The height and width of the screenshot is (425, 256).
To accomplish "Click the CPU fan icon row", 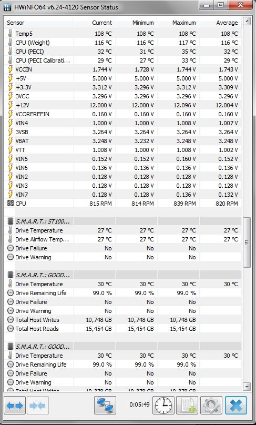I will click(122, 204).
